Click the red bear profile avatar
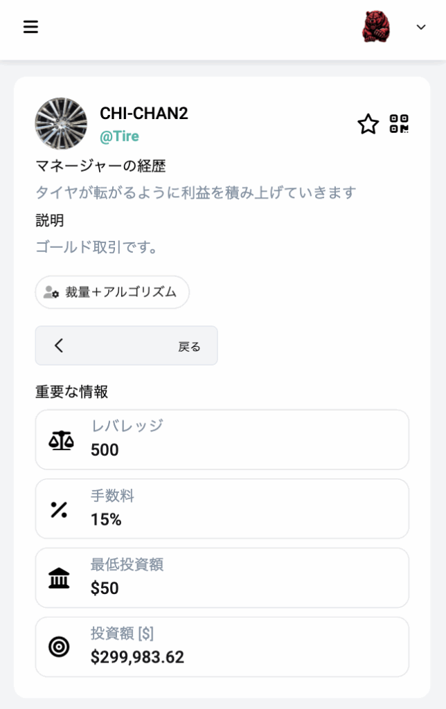This screenshot has height=709, width=446. 376,27
